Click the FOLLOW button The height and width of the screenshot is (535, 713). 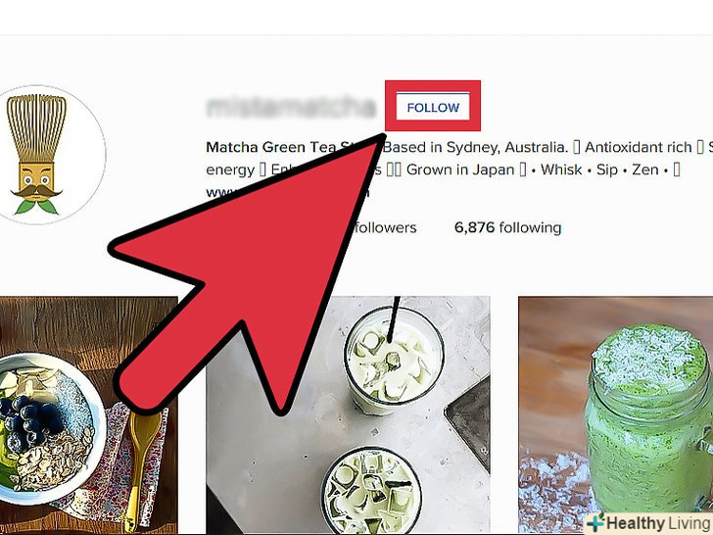(433, 107)
